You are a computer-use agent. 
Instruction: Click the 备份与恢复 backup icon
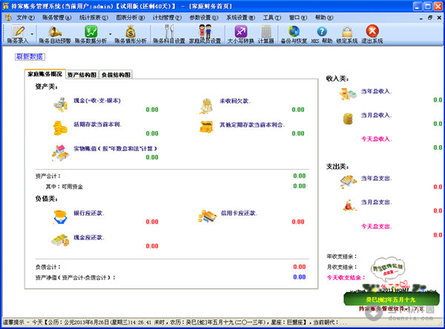(x=294, y=33)
